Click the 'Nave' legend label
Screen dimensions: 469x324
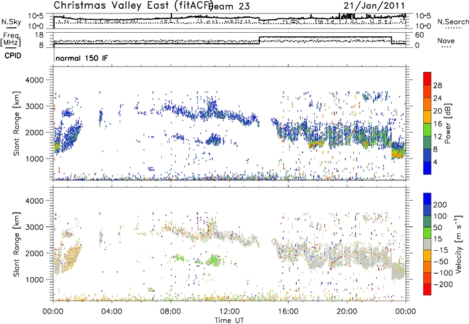[446, 40]
